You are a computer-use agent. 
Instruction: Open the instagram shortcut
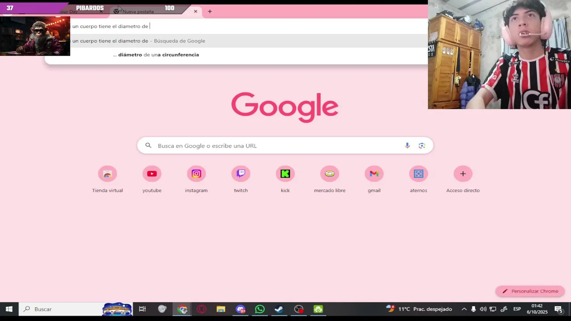pos(196,179)
